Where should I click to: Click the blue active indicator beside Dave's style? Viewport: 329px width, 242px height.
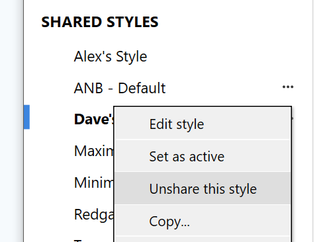click(x=26, y=117)
